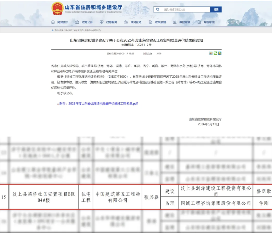Click the blue 搜索 search button
This screenshot has height=233, width=272.
(216, 10)
